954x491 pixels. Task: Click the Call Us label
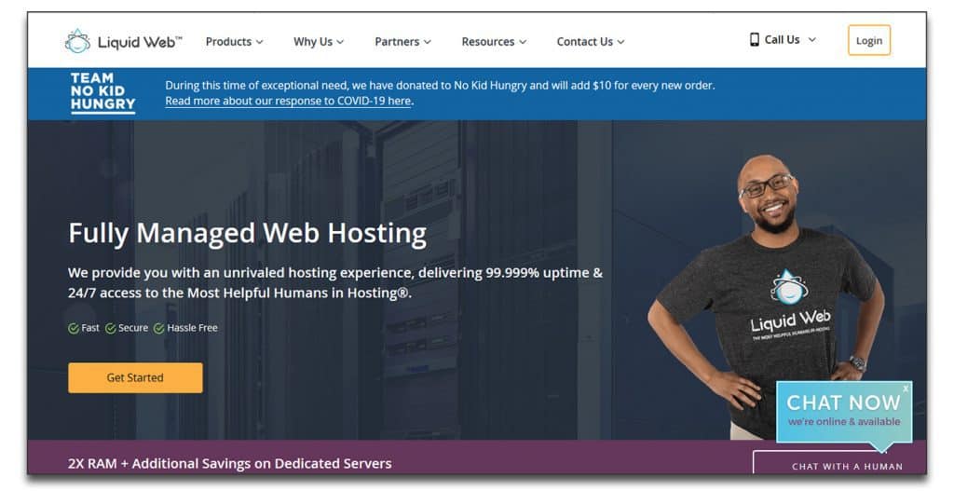click(782, 39)
